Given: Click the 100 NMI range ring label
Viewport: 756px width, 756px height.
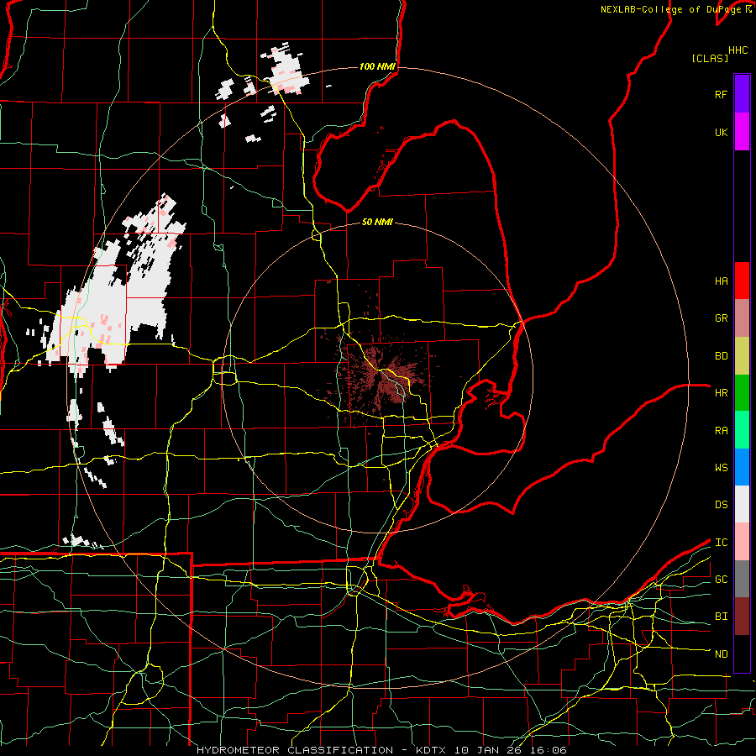Looking at the screenshot, I should (377, 66).
